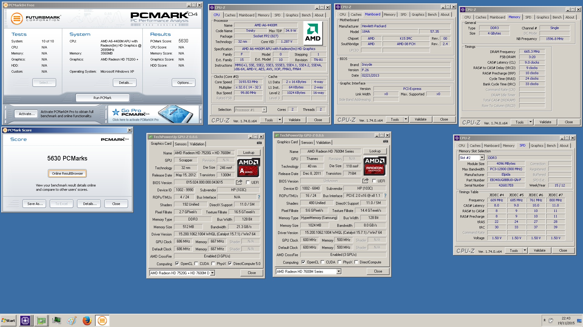This screenshot has height=327, width=583.
Task: Click the AMD logo in CPU-Z CPU window
Action: (313, 34)
